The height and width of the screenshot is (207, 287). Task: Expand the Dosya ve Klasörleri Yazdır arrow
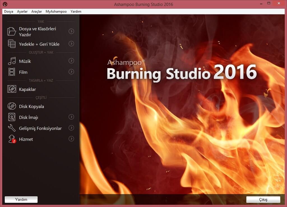pos(71,31)
